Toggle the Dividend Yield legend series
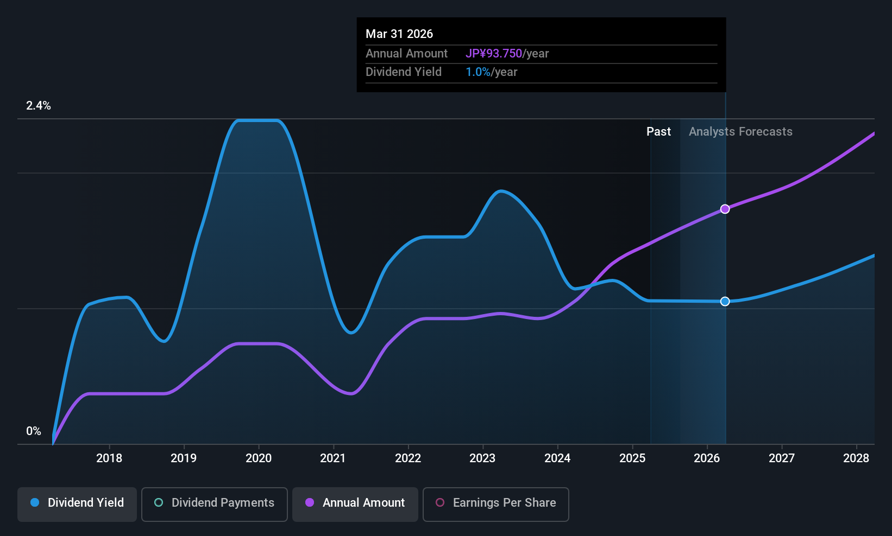This screenshot has height=536, width=892. (x=77, y=504)
